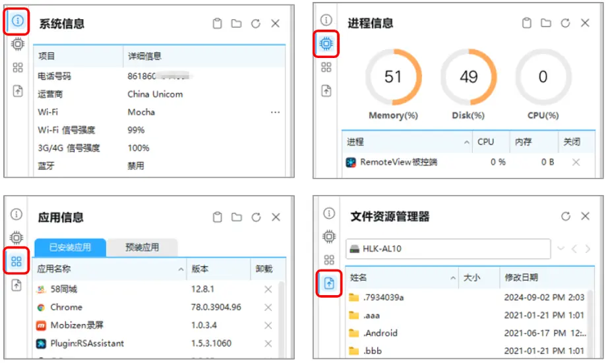Select apps grid icon in 应用信息 panel
Screen dimensions: 606x363
click(16, 262)
